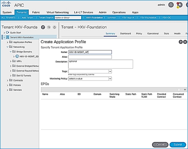The image size is (188, 149).
Task: Click the Cancel button
Action: tap(160, 144)
